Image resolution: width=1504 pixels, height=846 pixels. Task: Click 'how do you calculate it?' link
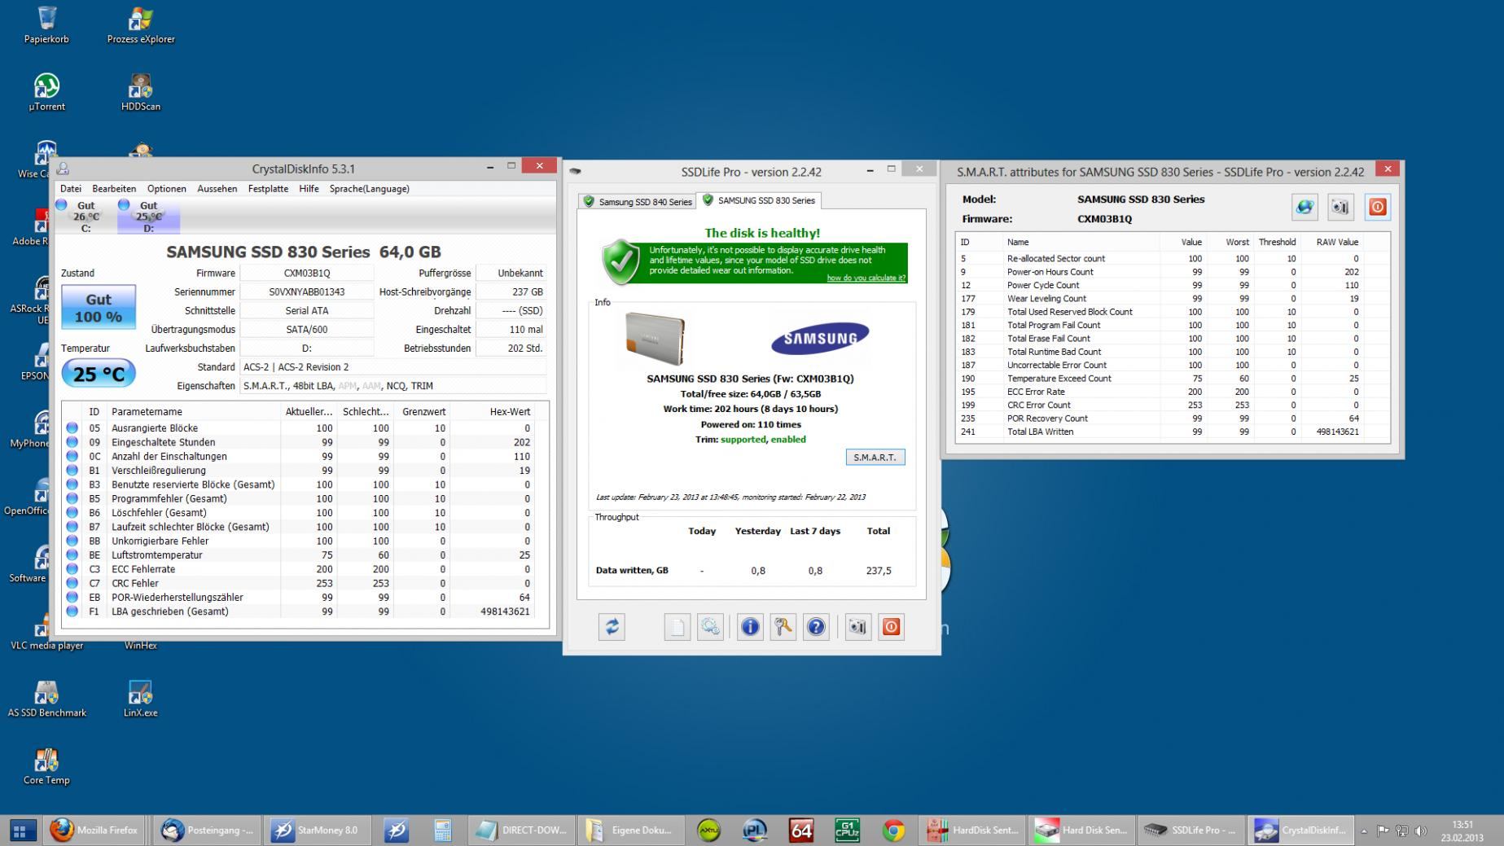tap(866, 278)
